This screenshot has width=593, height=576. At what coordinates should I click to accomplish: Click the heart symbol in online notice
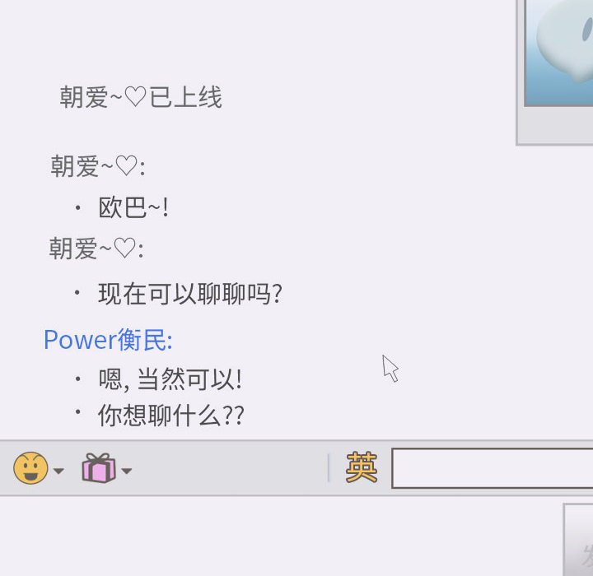135,97
